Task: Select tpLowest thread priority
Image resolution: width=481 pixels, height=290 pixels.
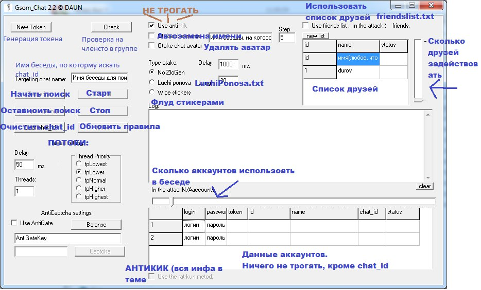Action: click(78, 164)
